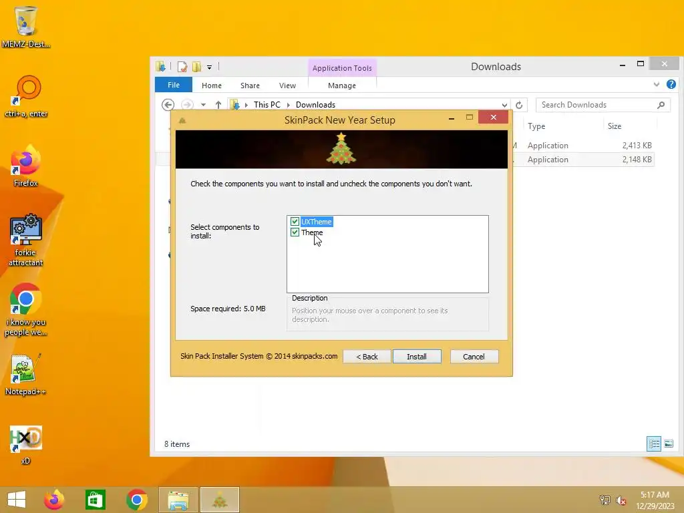Screen dimensions: 684x513
Task: Expand the address bar history dropdown
Action: (x=504, y=105)
